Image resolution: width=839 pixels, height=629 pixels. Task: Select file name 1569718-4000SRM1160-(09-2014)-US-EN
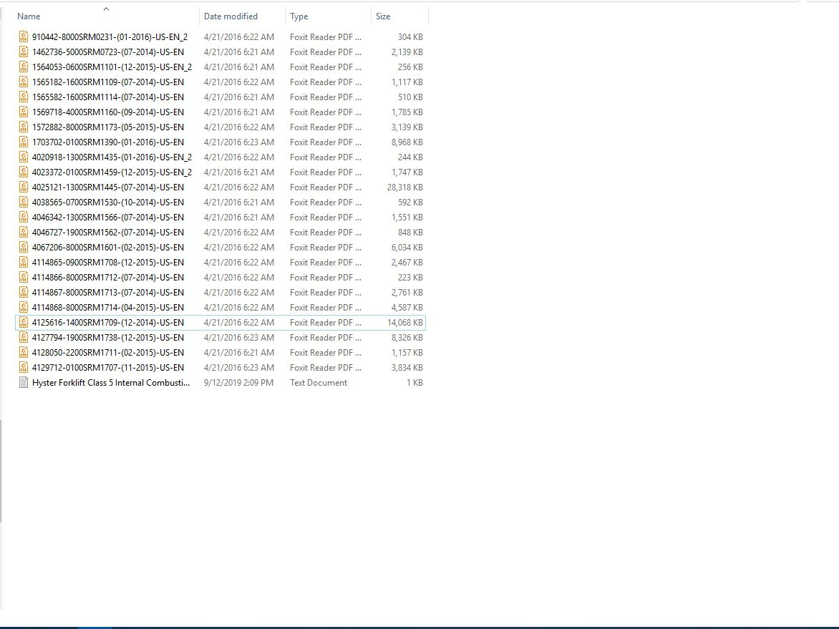click(x=108, y=112)
